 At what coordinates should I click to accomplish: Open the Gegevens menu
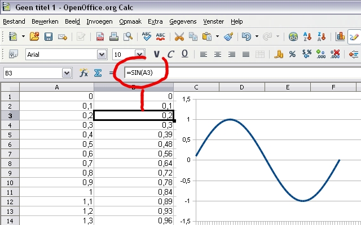pos(183,21)
